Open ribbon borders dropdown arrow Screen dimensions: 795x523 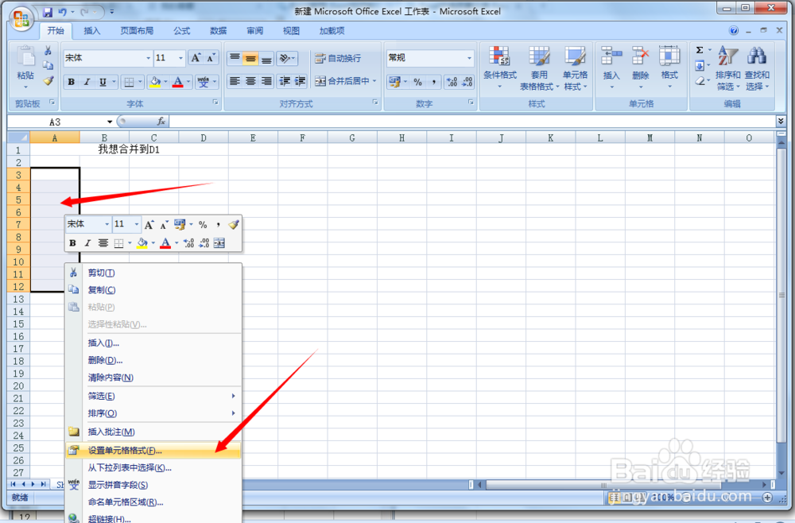tap(141, 82)
